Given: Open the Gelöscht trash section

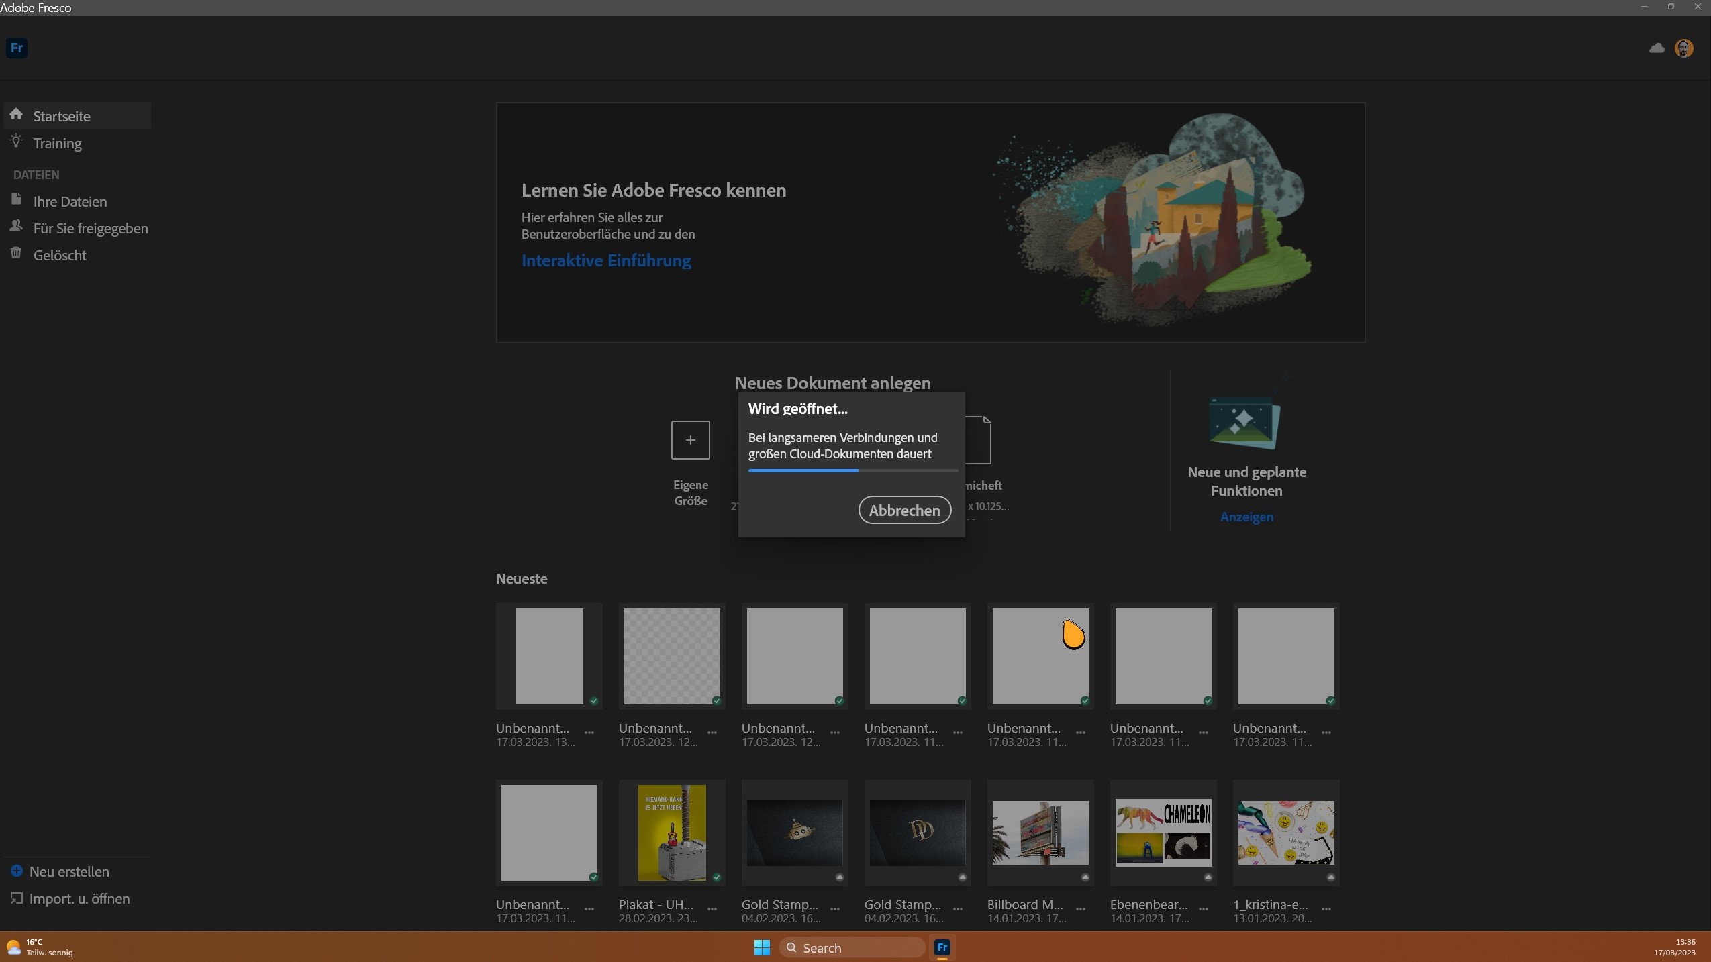Looking at the screenshot, I should tap(17, 254).
